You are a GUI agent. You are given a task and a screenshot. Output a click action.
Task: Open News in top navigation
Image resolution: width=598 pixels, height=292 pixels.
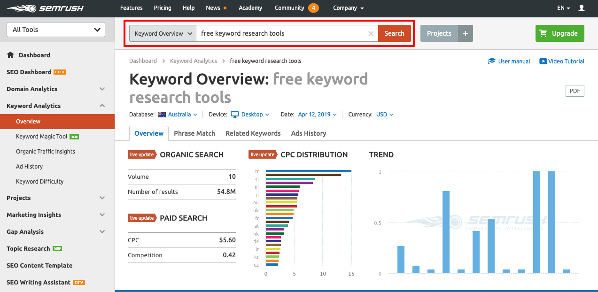213,8
